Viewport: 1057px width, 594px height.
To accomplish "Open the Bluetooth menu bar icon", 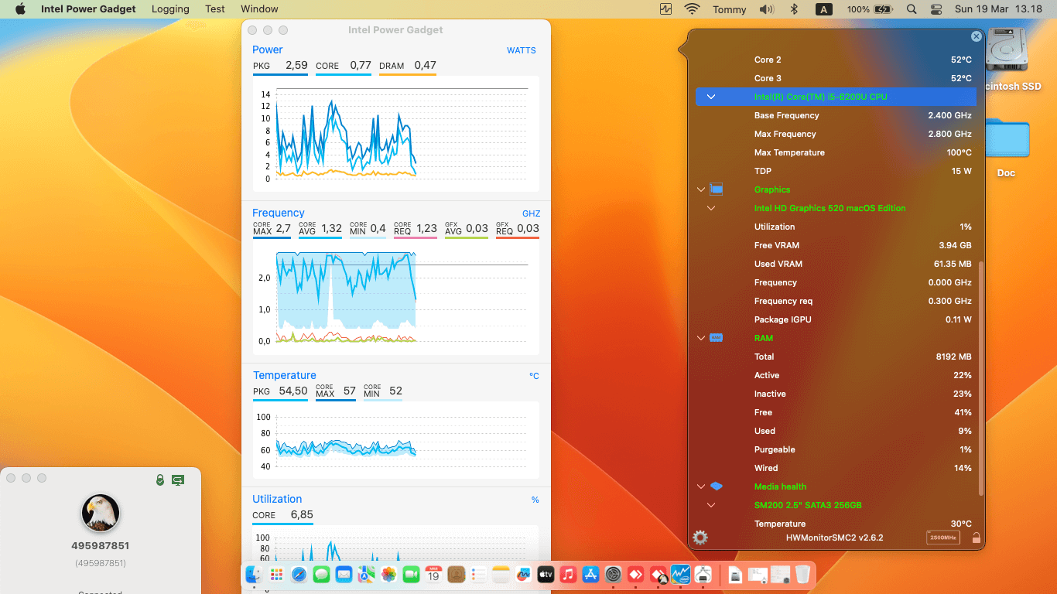I will coord(794,9).
